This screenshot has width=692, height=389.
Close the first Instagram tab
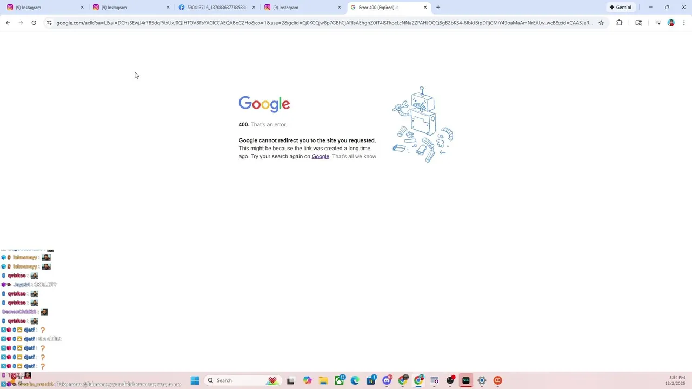(82, 8)
